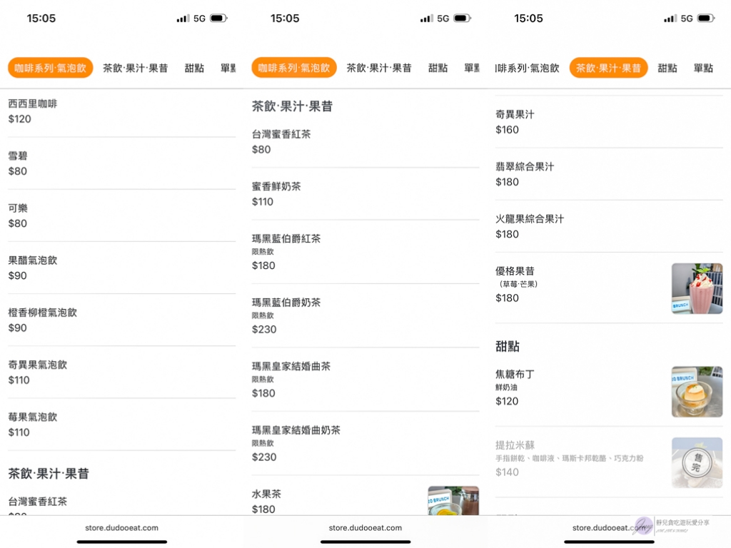Tap the signal bars on the middle screen
Image resolution: width=731 pixels, height=548 pixels.
click(x=426, y=18)
